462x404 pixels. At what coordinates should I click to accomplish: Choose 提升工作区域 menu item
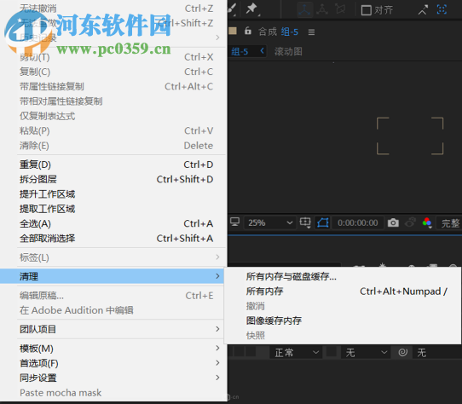pos(113,193)
